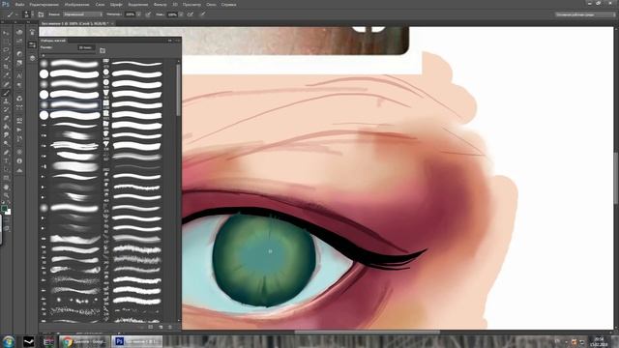Select the Lasso tool
Screen dimensions: 619x348
[x=7, y=49]
